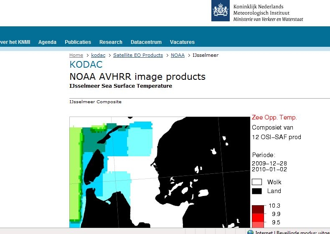Open the Publicaties menu item

[x=78, y=42]
